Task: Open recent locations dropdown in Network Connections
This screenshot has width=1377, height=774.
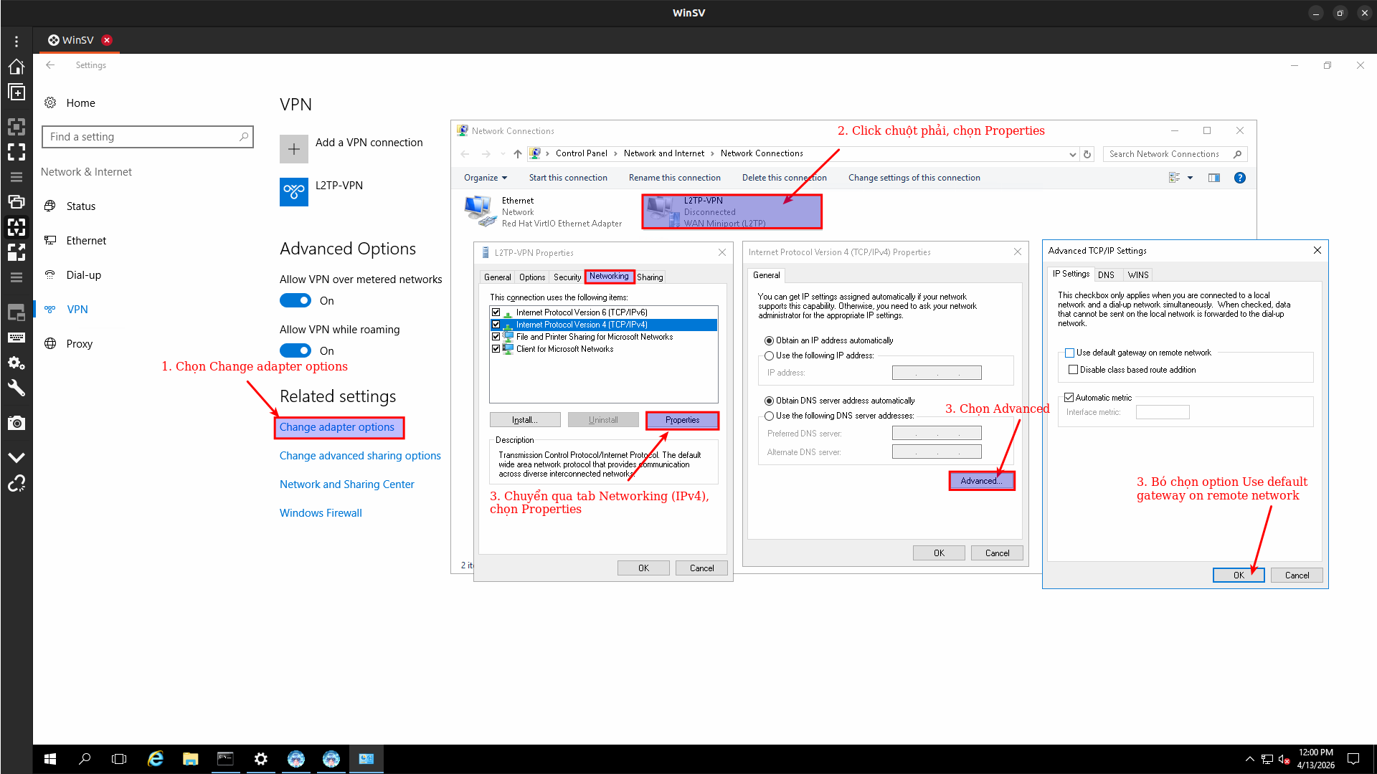Action: coord(503,154)
